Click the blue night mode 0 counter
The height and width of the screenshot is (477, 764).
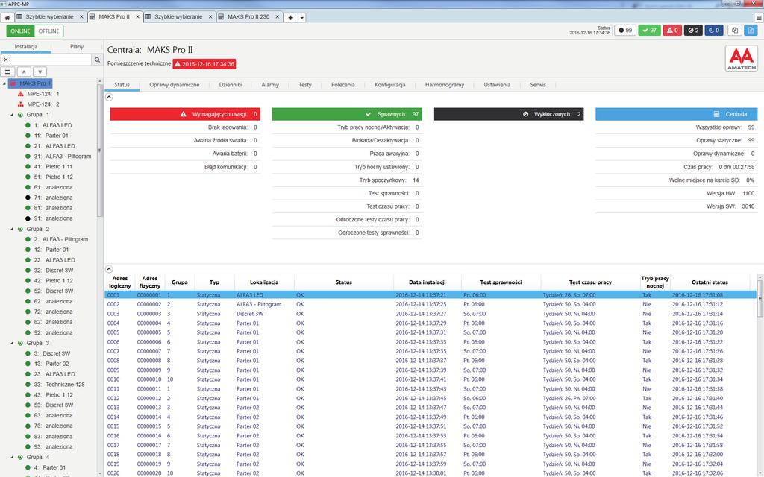point(714,30)
